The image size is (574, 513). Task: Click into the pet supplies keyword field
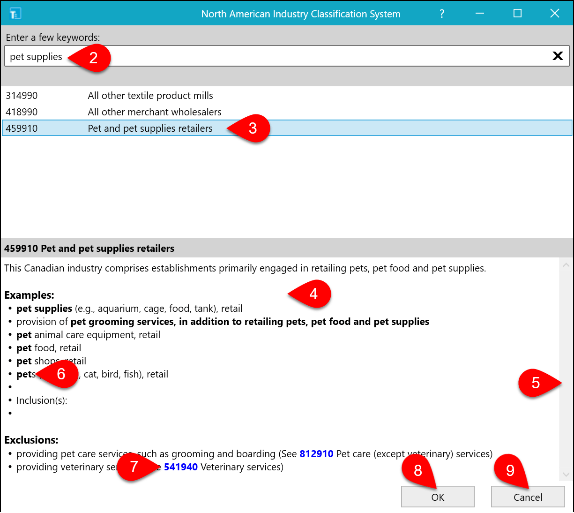tap(287, 56)
